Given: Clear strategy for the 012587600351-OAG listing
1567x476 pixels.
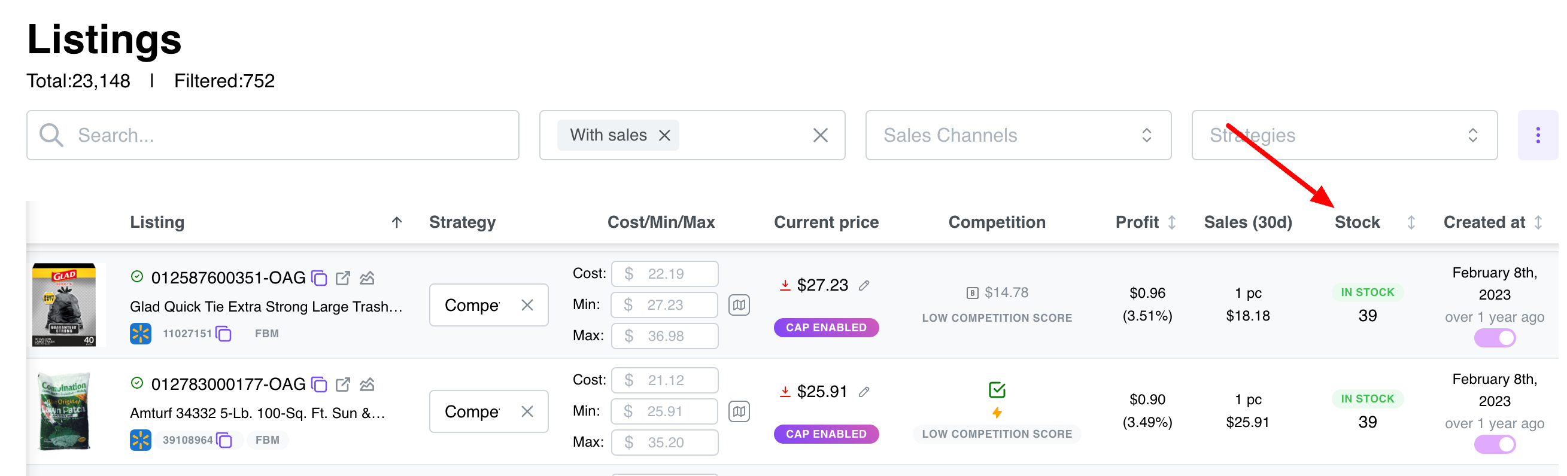Looking at the screenshot, I should point(527,305).
